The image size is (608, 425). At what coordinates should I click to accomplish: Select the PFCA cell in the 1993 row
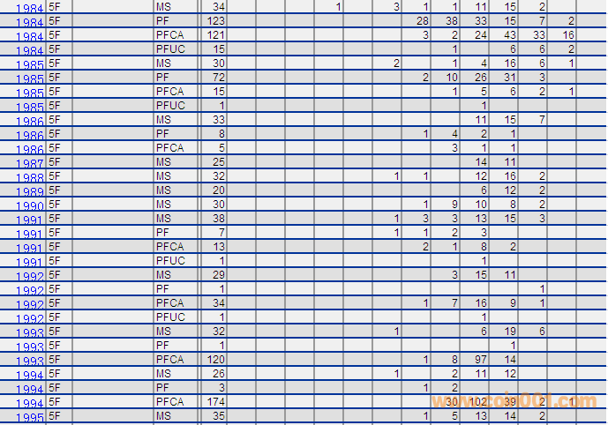[169, 360]
